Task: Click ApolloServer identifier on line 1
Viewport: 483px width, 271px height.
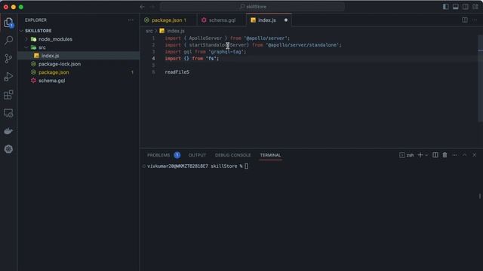Action: tap(205, 38)
